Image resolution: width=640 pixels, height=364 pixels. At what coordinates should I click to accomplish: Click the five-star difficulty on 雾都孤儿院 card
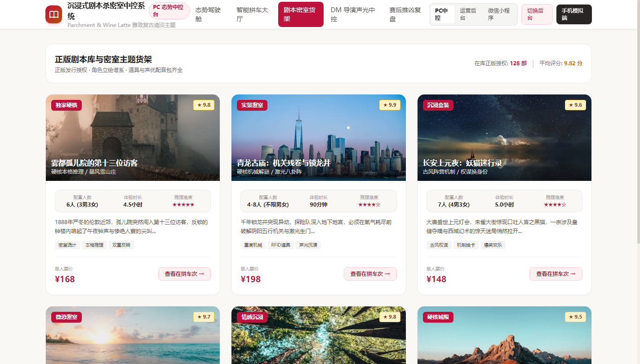point(183,205)
